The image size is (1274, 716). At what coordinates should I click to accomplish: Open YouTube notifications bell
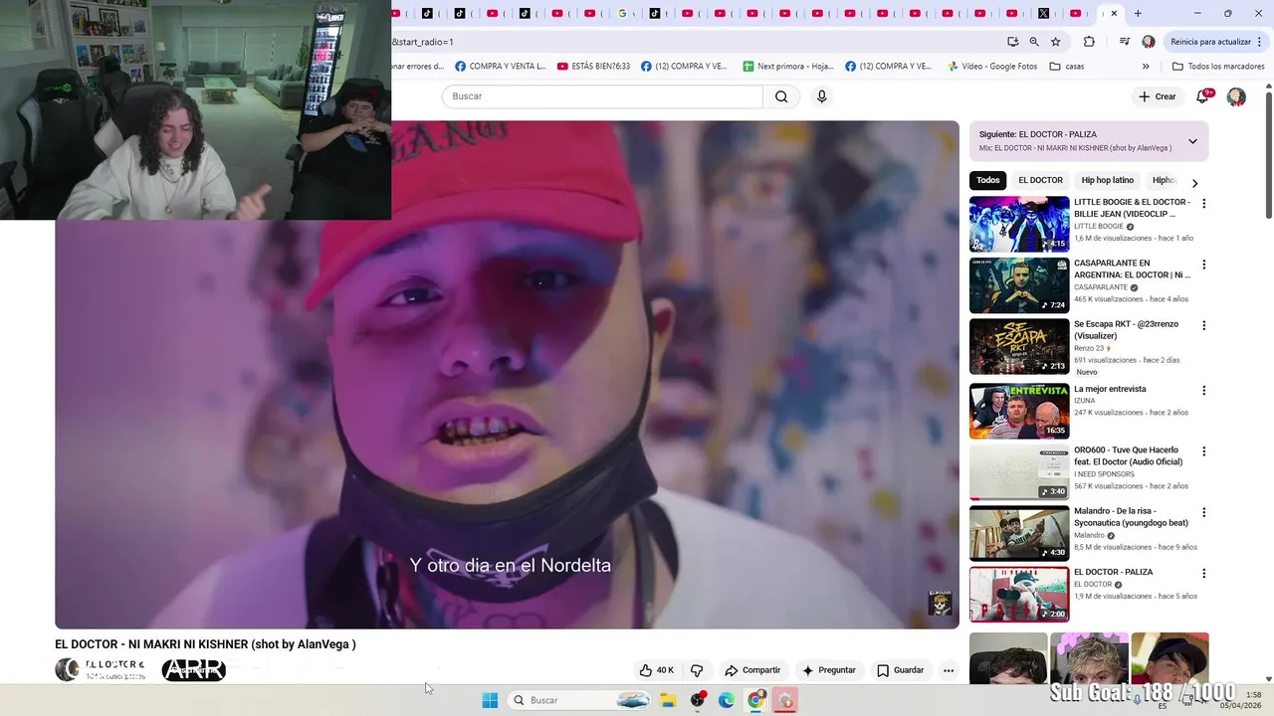pos(1203,96)
